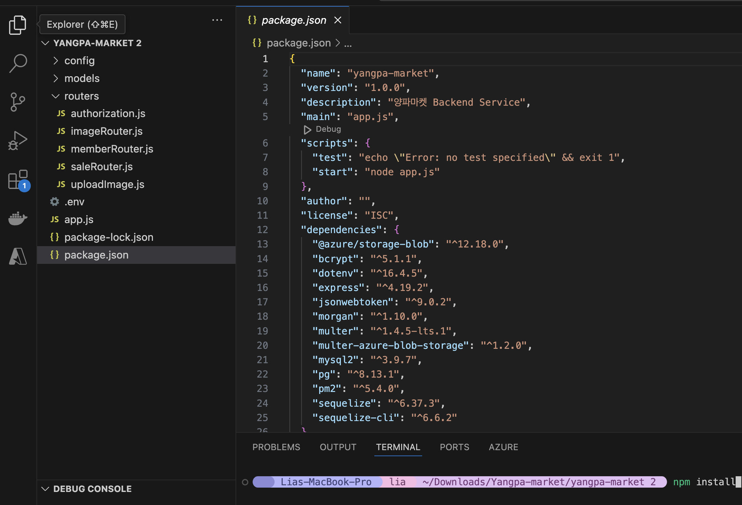Expand the models folder
The image size is (742, 505).
coord(82,78)
